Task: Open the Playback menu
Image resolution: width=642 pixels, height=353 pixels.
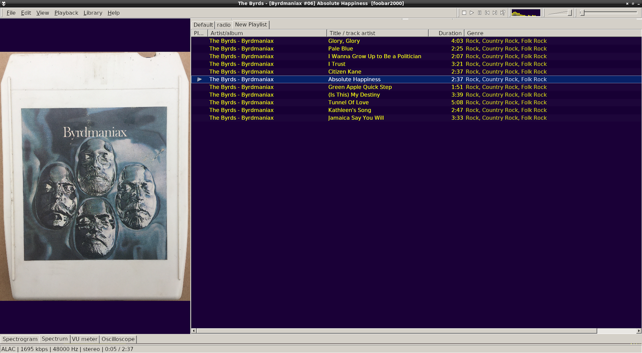Action: coord(66,13)
